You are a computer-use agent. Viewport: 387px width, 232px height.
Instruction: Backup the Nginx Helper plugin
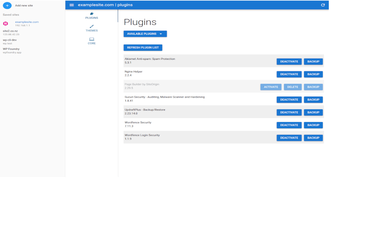pos(313,74)
